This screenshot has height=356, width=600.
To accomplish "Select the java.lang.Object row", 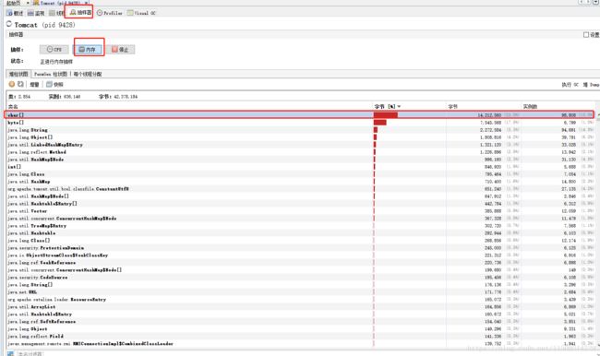I will pyautogui.click(x=300, y=328).
